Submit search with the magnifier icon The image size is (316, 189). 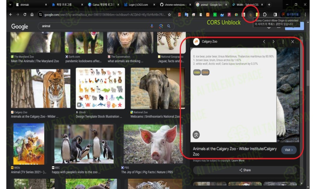[x=169, y=26]
